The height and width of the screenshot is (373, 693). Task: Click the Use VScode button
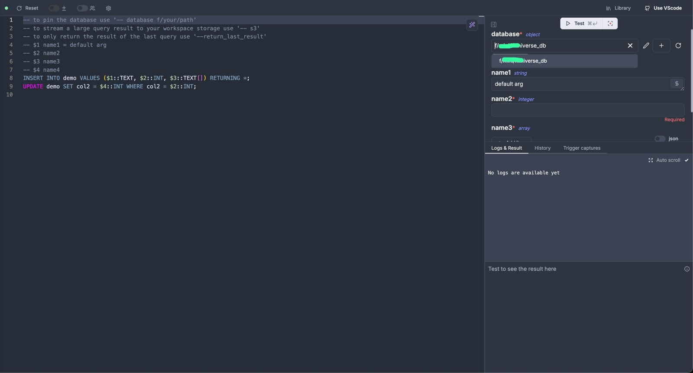click(663, 8)
